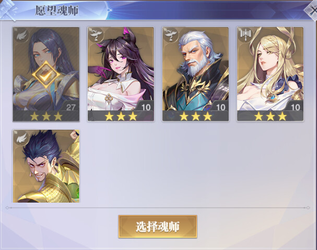Image resolution: width=317 pixels, height=250 pixels.
Task: Pick the spiky-haired golden-armor man card
Action: (x=46, y=166)
